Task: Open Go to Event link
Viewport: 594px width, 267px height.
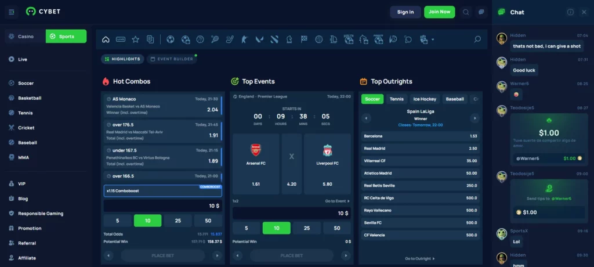Action: coord(337,201)
